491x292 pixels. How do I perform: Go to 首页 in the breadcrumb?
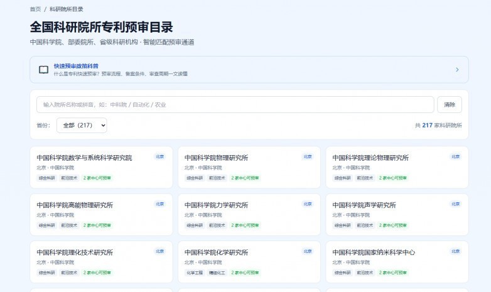tap(35, 9)
